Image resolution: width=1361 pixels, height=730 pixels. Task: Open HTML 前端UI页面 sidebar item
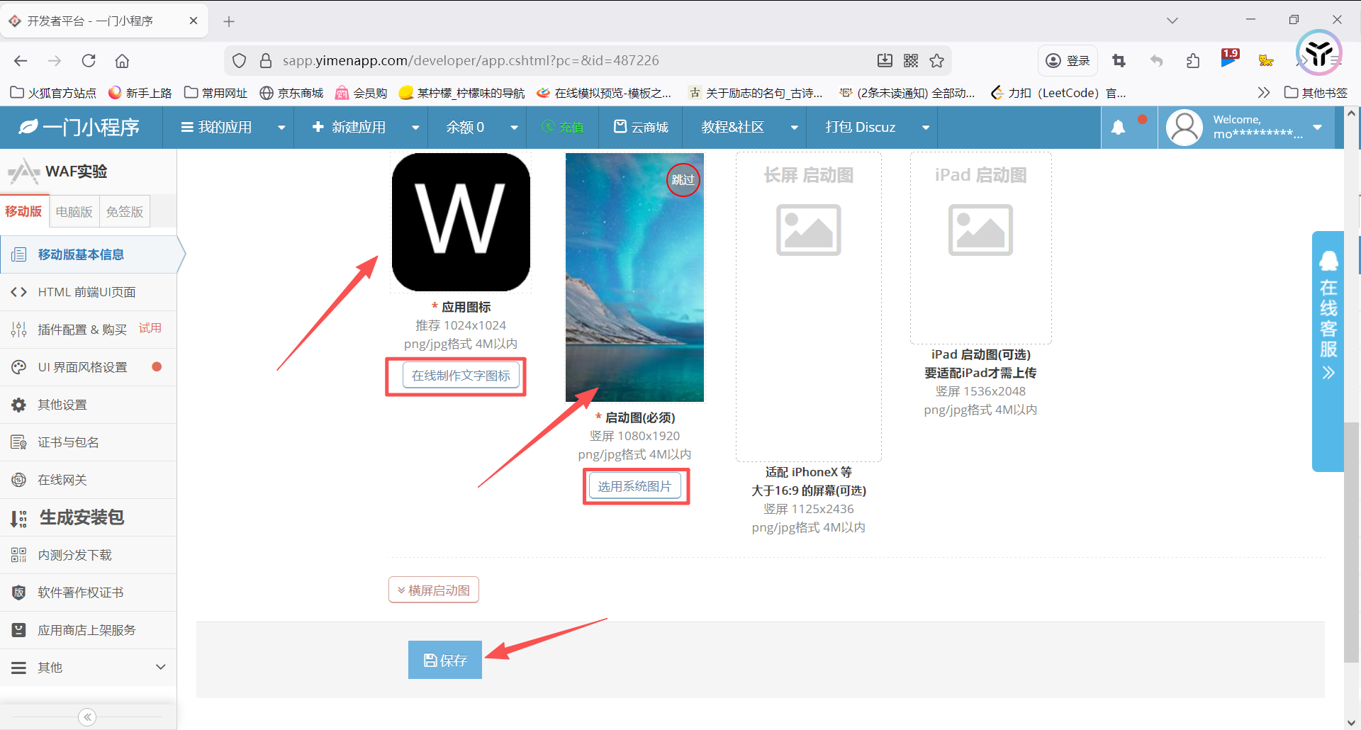tap(89, 292)
